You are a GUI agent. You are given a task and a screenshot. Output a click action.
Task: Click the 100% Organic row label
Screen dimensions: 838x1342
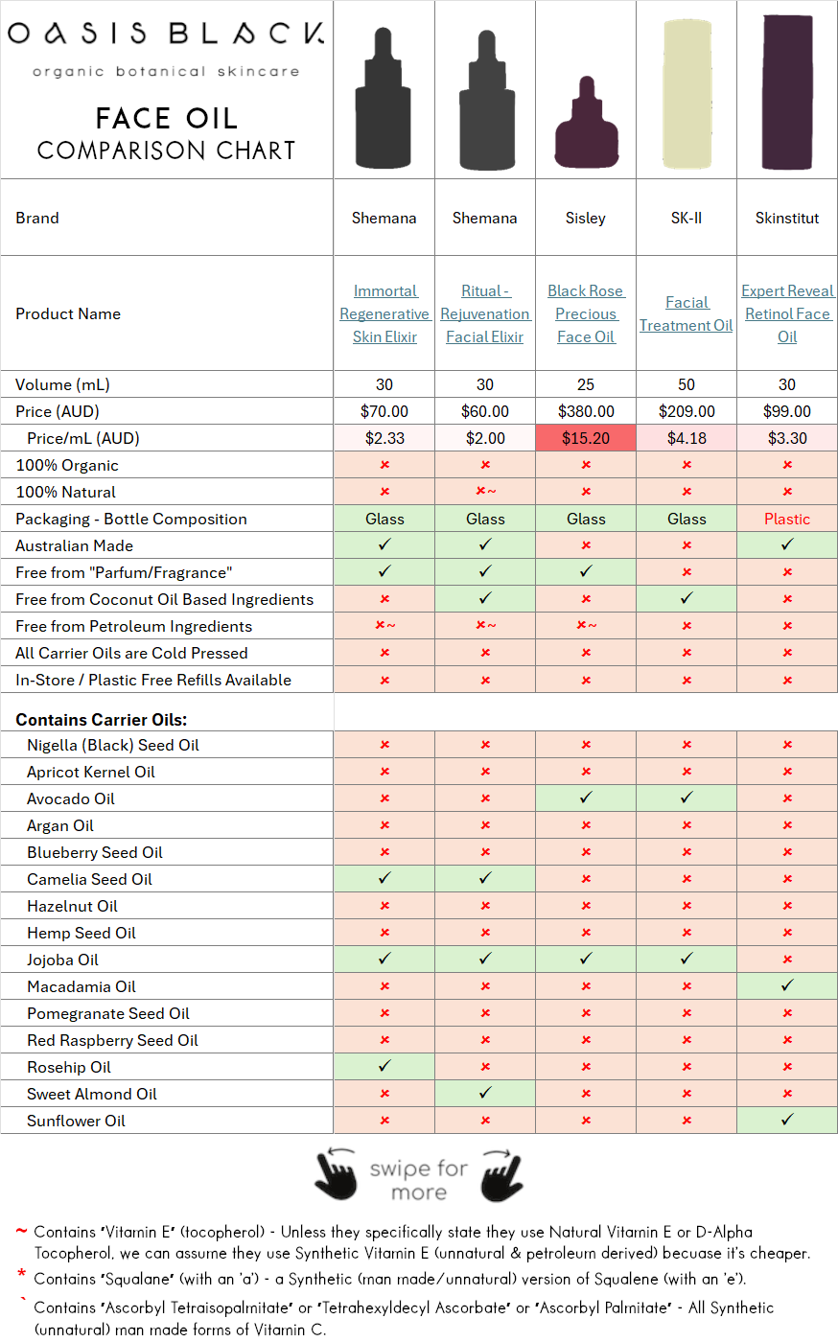(67, 465)
